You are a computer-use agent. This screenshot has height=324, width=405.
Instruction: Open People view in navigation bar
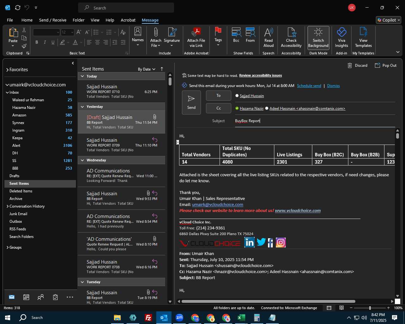(40, 297)
